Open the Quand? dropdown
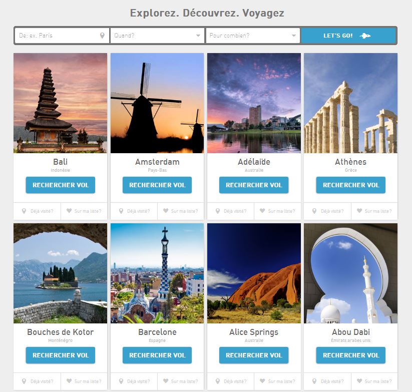Image resolution: width=412 pixels, height=392 pixels. tap(157, 36)
